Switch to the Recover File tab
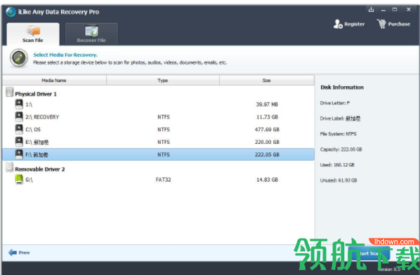The image size is (420, 275). click(91, 34)
